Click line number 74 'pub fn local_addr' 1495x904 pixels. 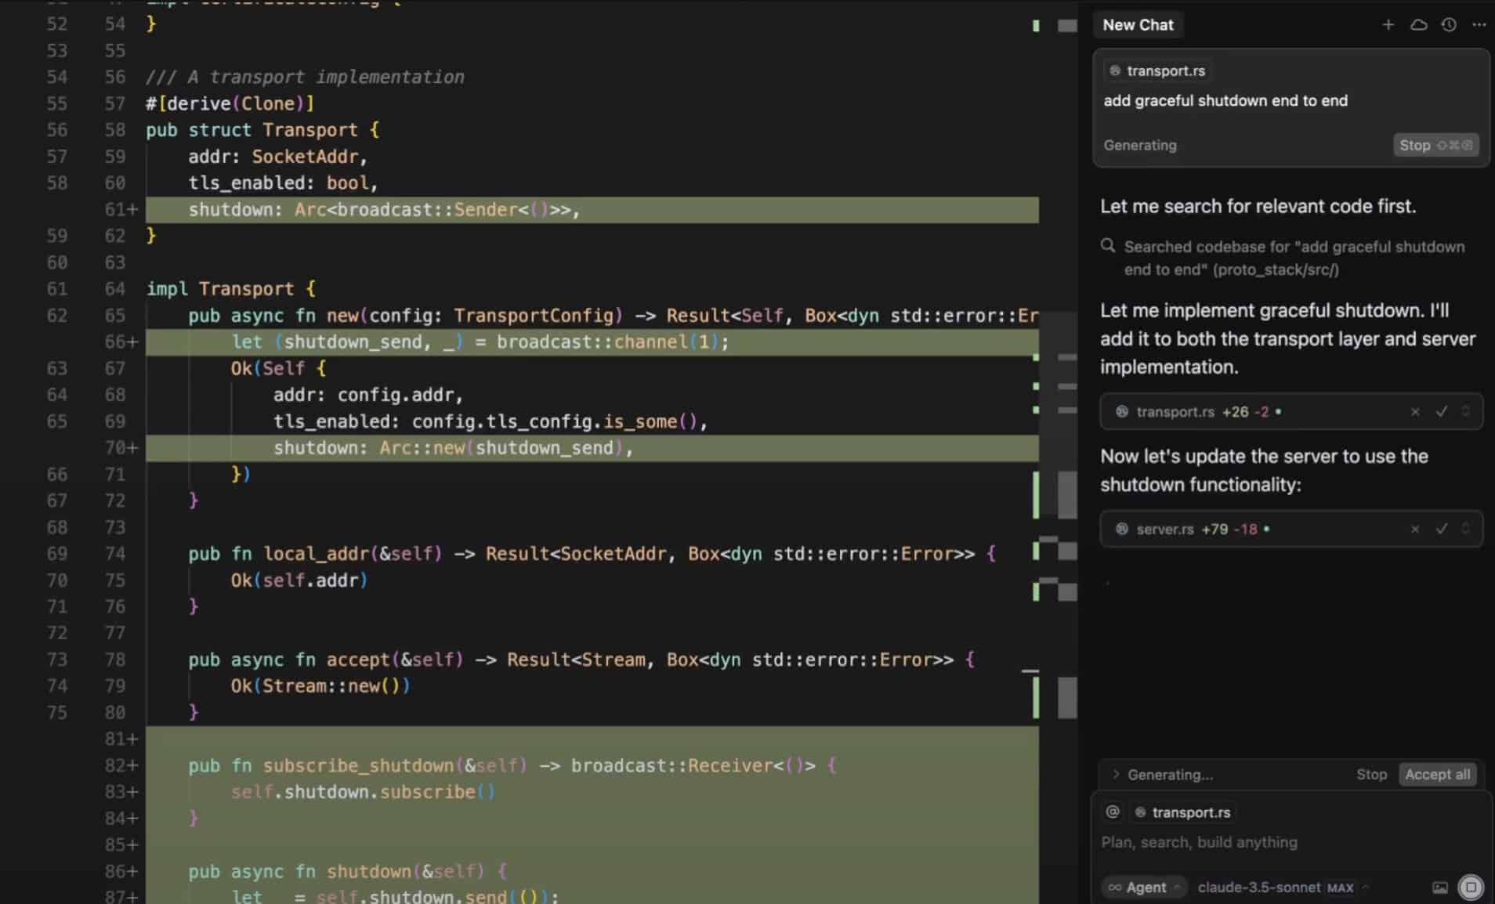[x=115, y=554]
